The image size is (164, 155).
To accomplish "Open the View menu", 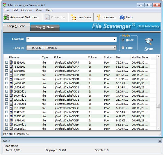I will (39, 10).
